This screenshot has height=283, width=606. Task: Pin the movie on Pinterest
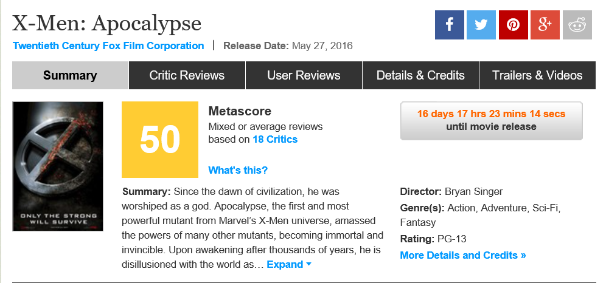(513, 25)
